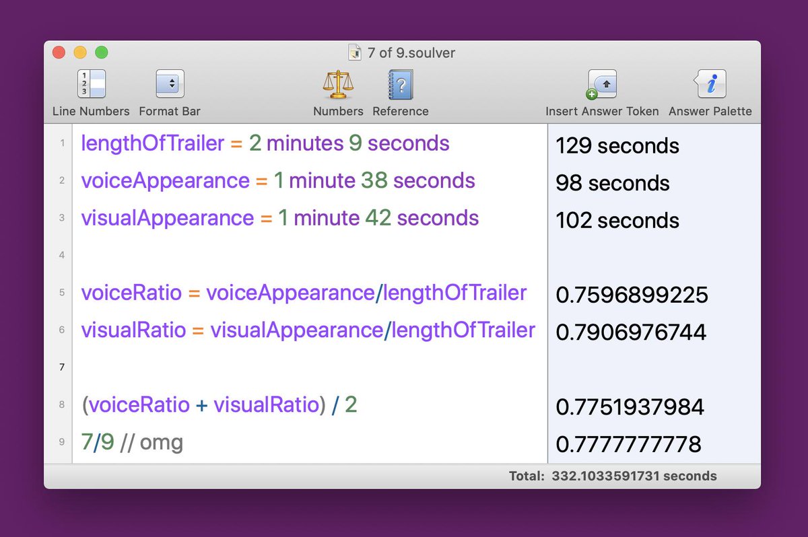808x537 pixels.
Task: Toggle Line Numbers in toolbar
Action: coord(91,93)
